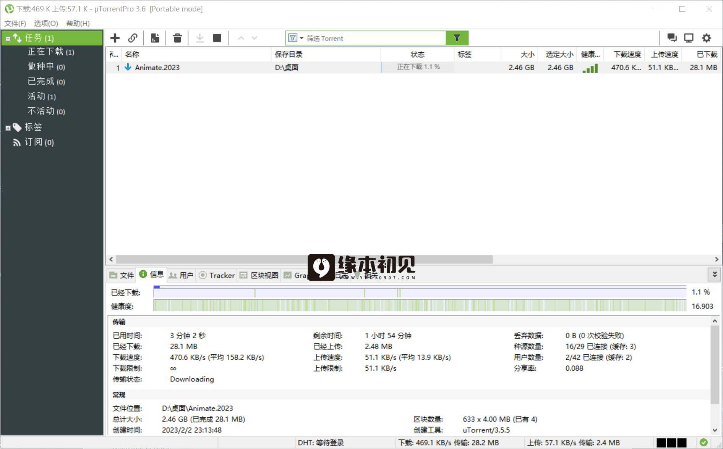Click the Add Torrent plus icon
Viewport: 723px width, 449px height.
[115, 38]
